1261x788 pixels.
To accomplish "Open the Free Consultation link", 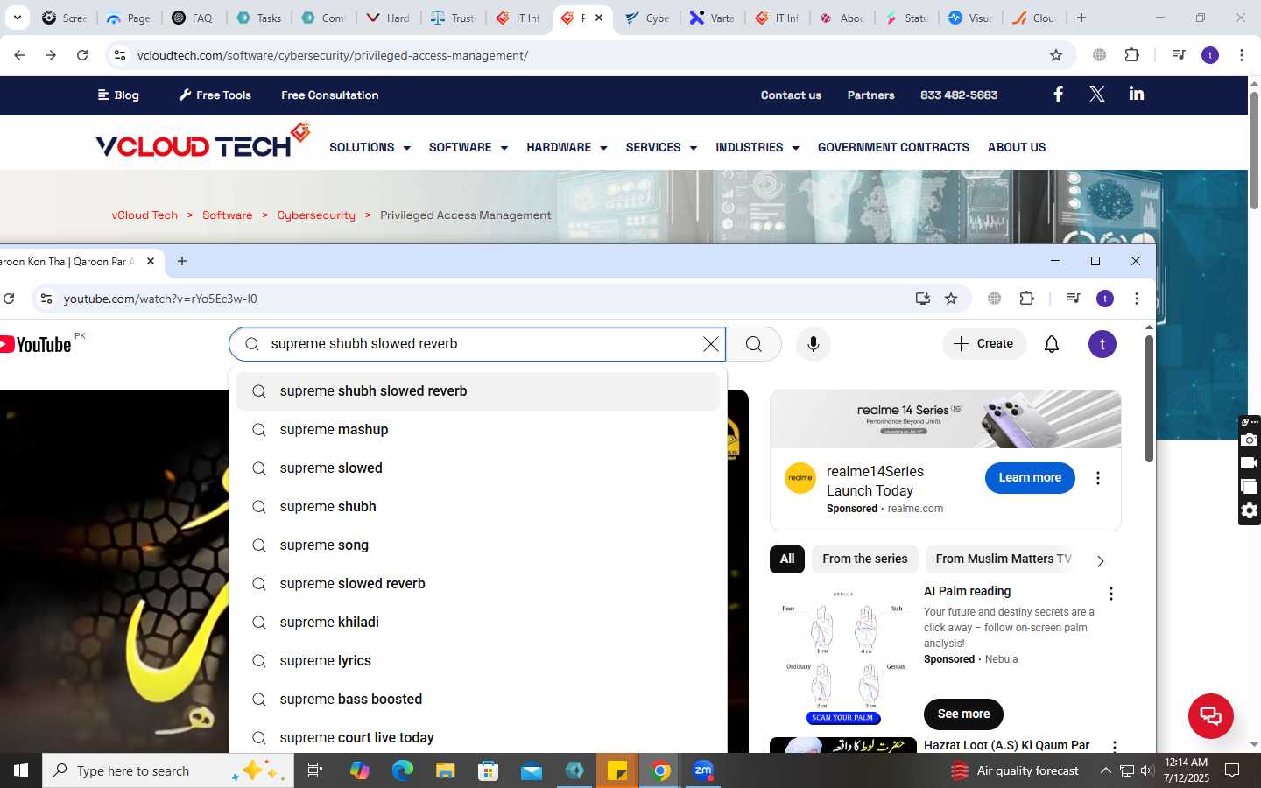I will (x=330, y=95).
